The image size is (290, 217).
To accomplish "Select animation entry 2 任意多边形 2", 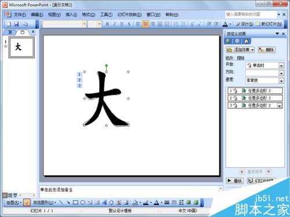I will (x=255, y=98).
